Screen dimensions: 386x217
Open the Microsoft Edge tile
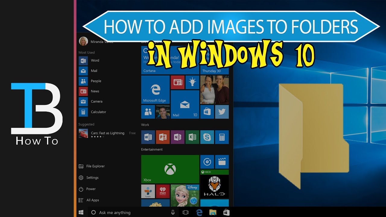[155, 90]
